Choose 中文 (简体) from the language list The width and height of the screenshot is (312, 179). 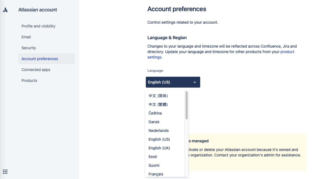[158, 96]
